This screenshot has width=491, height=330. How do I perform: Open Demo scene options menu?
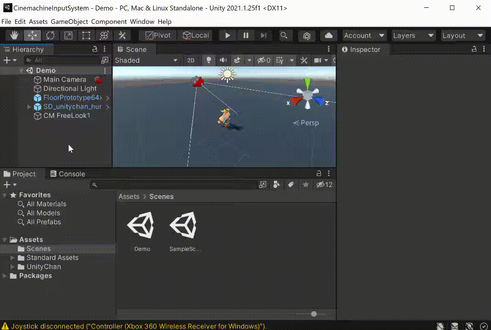point(105,71)
